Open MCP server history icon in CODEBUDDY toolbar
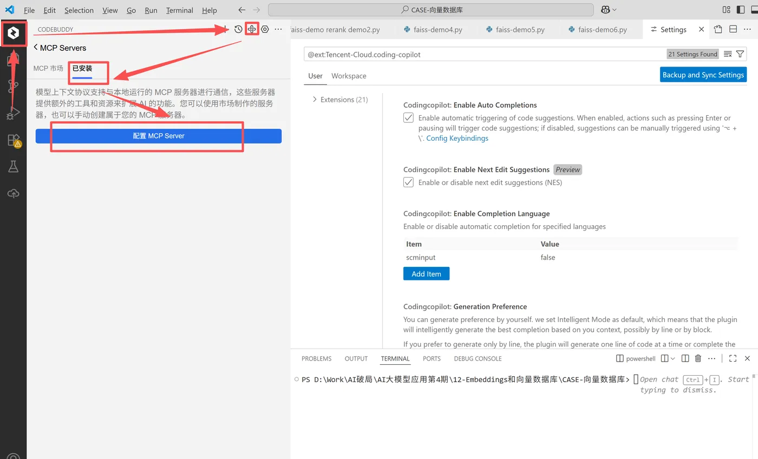The height and width of the screenshot is (459, 758). click(238, 29)
